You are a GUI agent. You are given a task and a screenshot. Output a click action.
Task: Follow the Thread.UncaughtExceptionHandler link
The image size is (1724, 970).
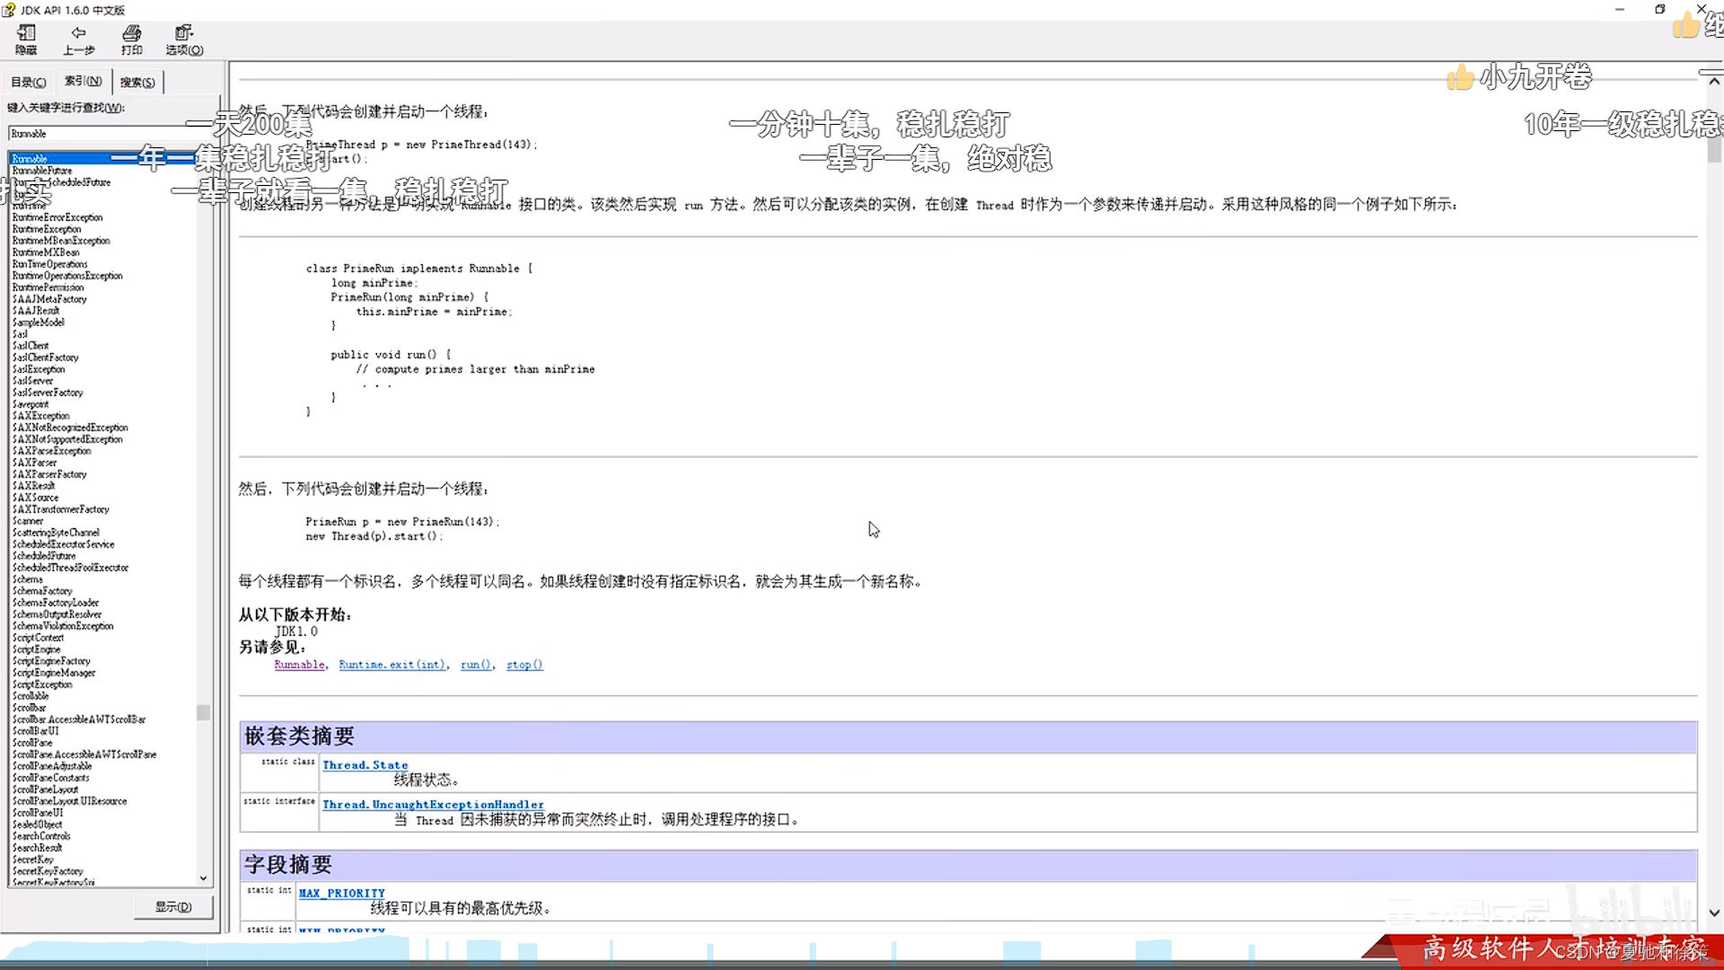click(x=433, y=805)
